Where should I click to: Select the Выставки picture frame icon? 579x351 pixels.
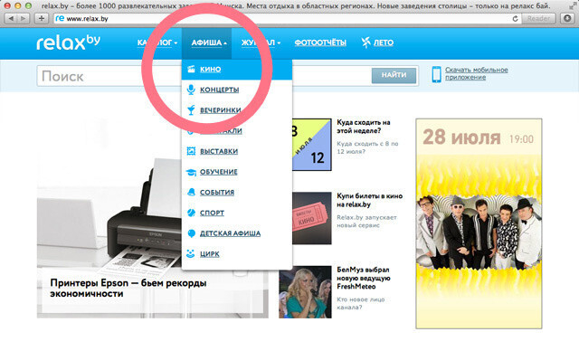(191, 151)
